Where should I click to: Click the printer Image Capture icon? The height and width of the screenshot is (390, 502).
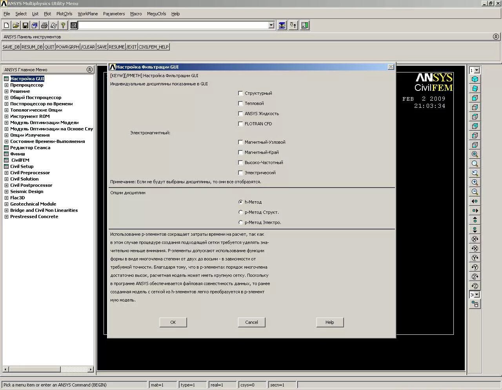pos(44,25)
